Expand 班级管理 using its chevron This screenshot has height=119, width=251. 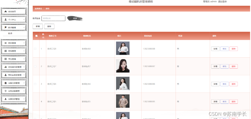(x=24, y=51)
